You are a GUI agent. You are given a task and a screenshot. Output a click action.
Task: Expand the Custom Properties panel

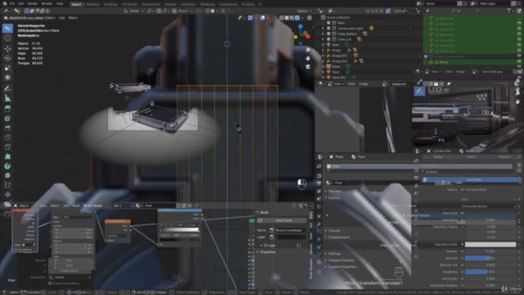341,267
